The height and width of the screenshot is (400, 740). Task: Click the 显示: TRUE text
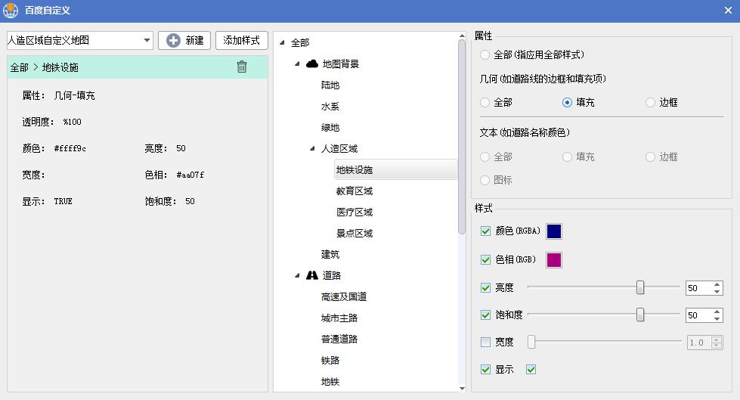[x=47, y=201]
